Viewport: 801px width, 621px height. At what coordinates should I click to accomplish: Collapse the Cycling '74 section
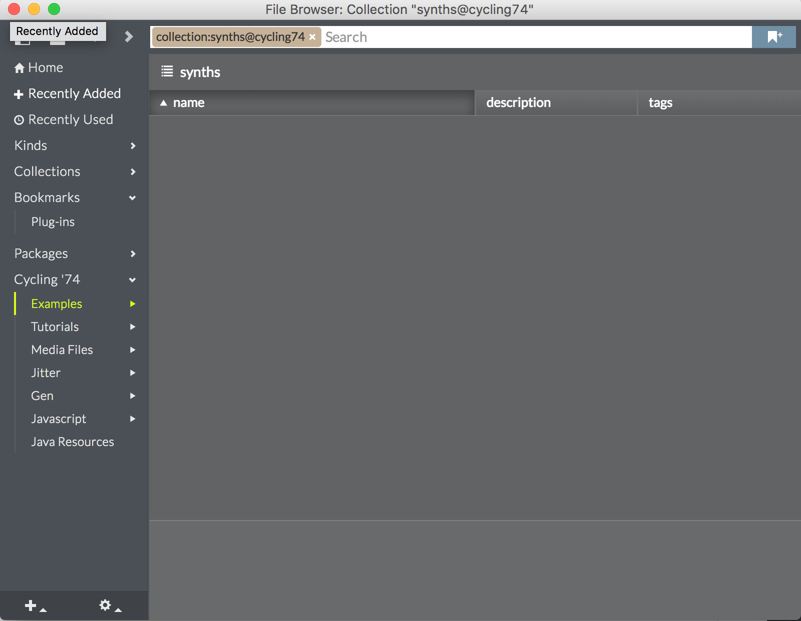(132, 279)
